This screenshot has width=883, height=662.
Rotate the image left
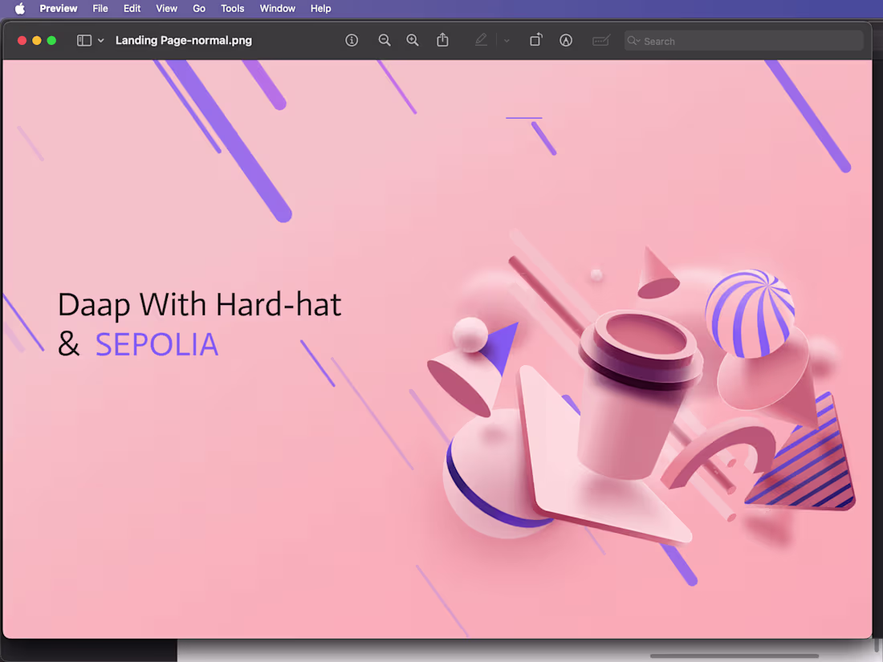[535, 40]
